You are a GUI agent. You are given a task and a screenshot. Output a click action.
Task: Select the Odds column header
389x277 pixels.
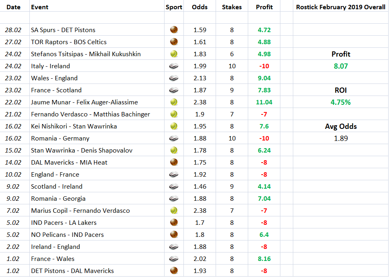pos(200,7)
